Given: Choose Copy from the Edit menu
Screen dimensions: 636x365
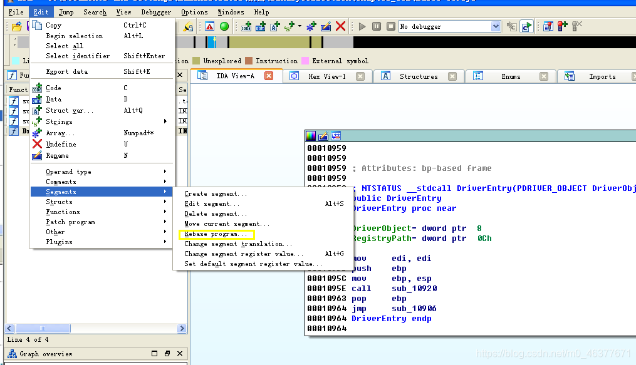Looking at the screenshot, I should click(103, 25).
